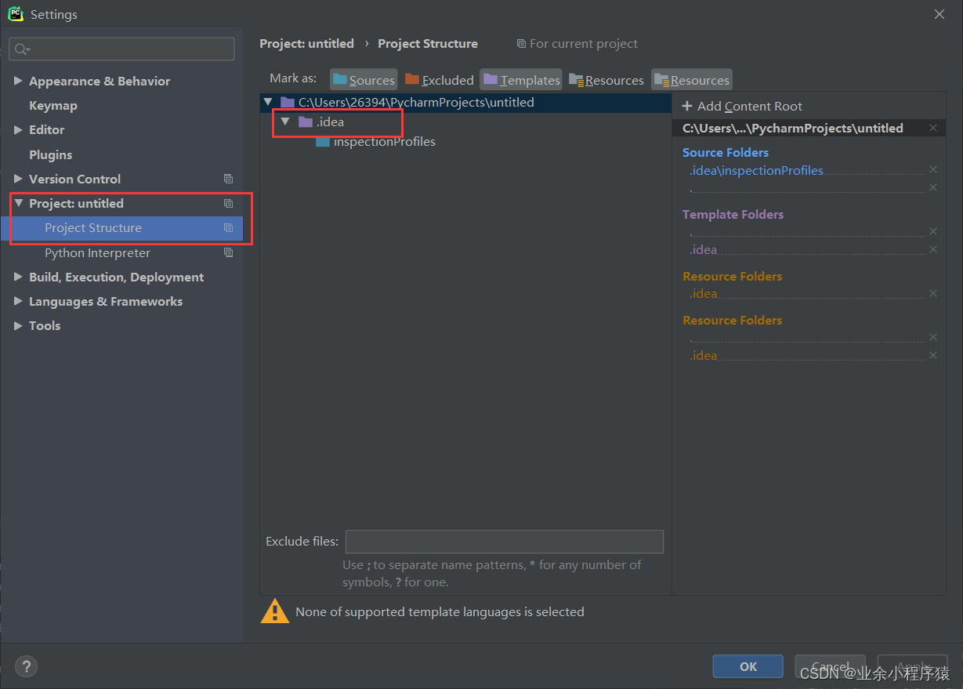This screenshot has width=963, height=689.
Task: Click project-level icon beside Project Structure
Action: [228, 228]
